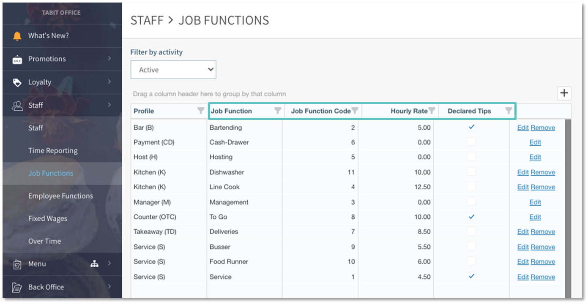Screen dimensions: 588x304
Task: Click the Food Runner Toggle Declared Tips checkbox
Action: coord(471,261)
